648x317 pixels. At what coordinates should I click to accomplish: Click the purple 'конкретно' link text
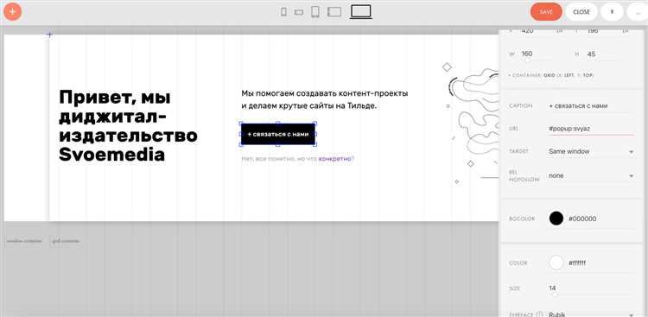[x=334, y=159]
